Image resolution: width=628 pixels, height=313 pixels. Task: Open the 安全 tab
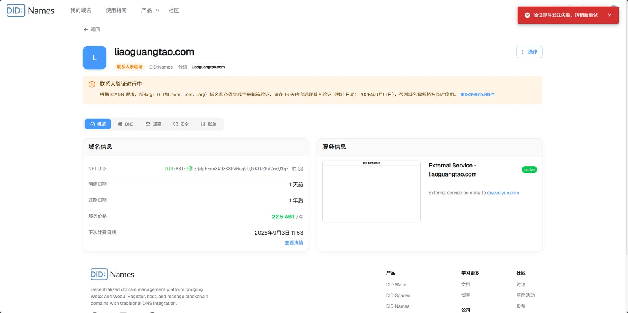click(x=181, y=124)
